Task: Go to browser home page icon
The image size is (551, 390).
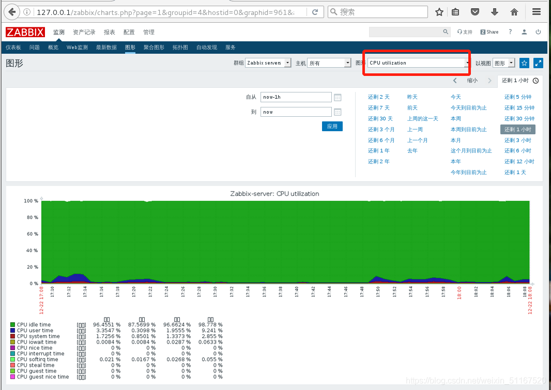Action: (x=514, y=12)
